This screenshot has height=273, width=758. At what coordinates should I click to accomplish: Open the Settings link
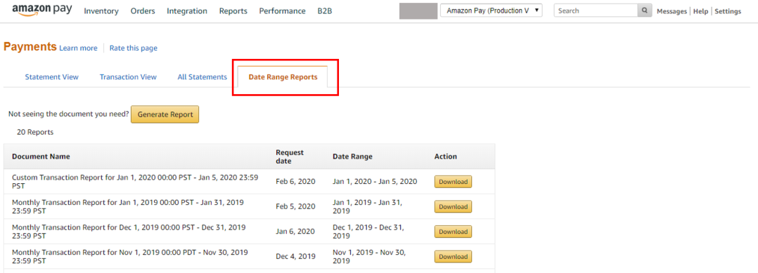click(x=728, y=11)
